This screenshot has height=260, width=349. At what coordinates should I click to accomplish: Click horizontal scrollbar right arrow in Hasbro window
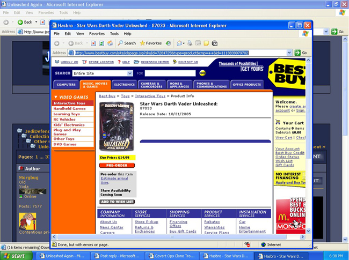(302, 237)
